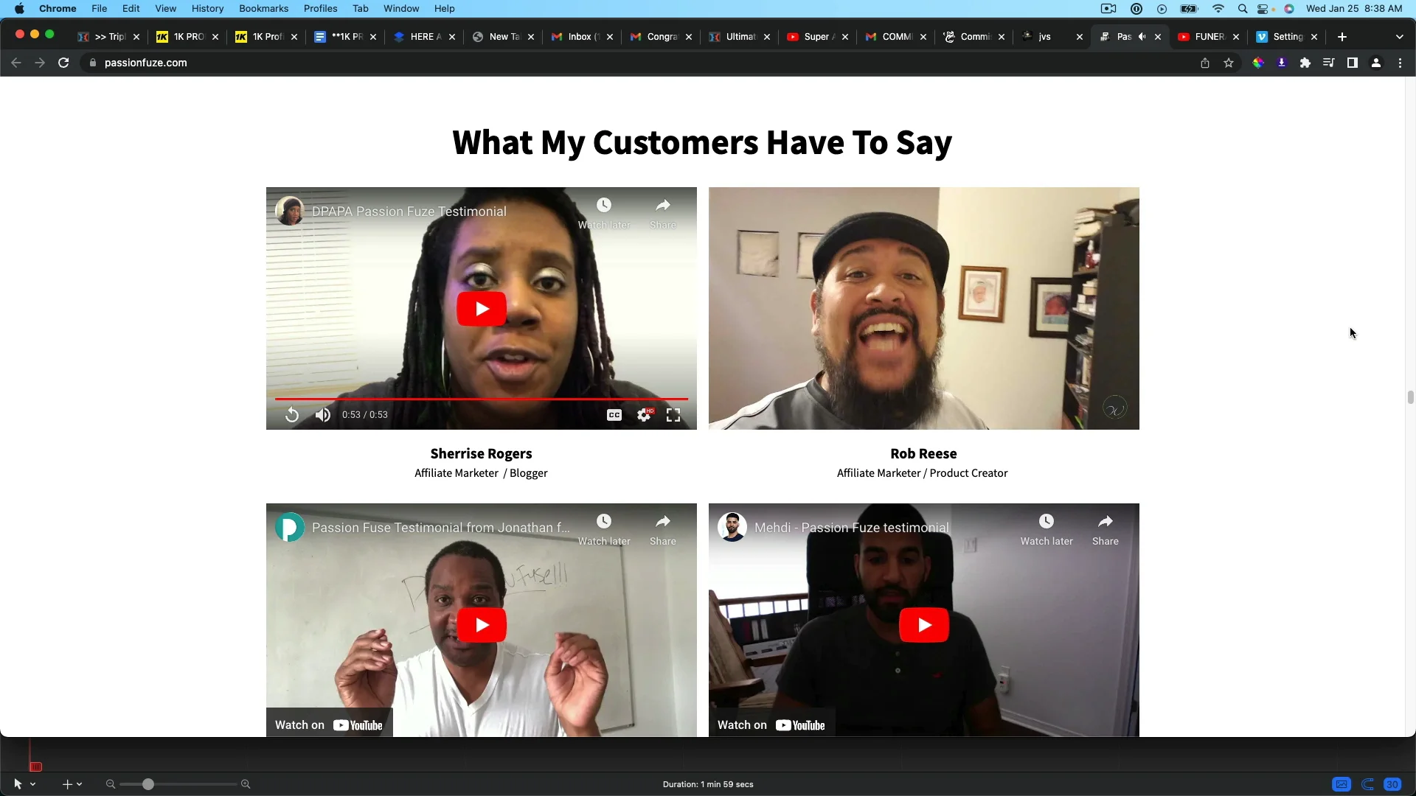
Task: Toggle the magnet snapping control in the status bar
Action: 1367,784
